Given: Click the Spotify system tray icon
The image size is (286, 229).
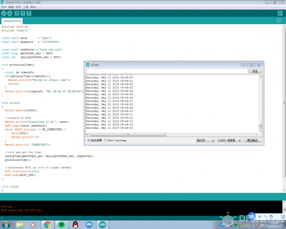Looking at the screenshot, I should coord(236,225).
